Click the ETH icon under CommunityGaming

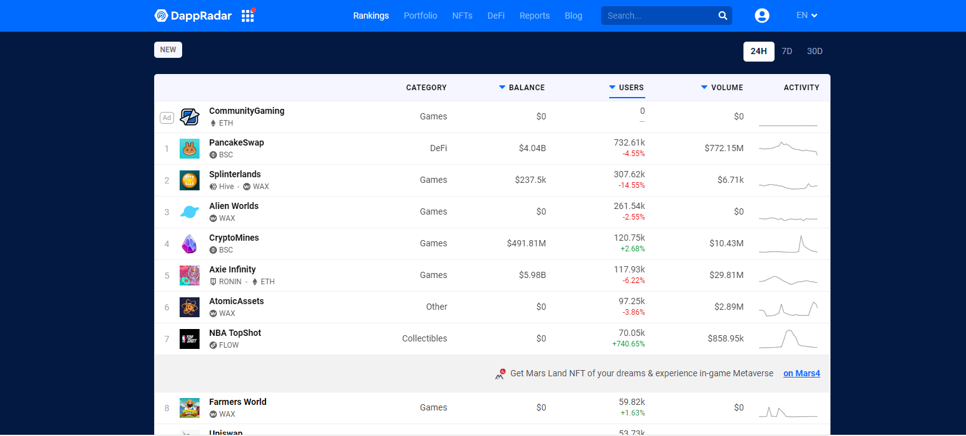(x=213, y=123)
